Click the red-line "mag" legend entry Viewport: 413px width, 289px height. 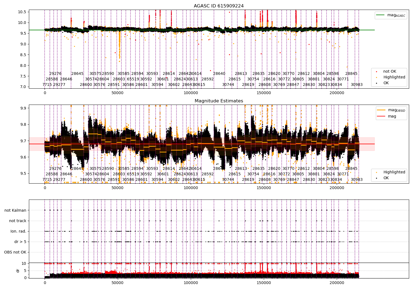point(387,116)
